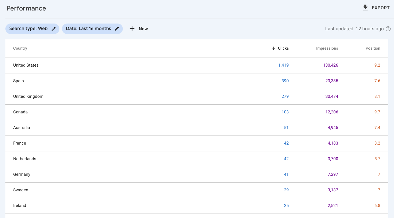
Task: Click the New filter label
Action: (143, 29)
